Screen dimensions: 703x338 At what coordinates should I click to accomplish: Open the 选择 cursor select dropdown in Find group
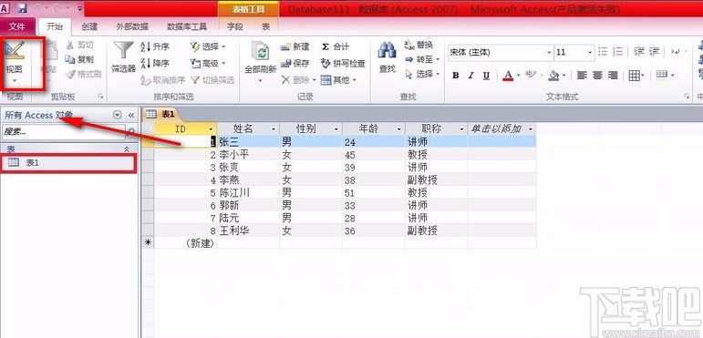point(422,74)
